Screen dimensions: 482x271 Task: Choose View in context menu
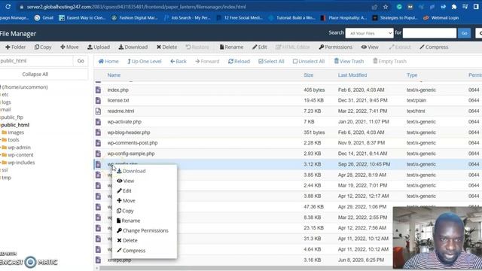point(126,181)
